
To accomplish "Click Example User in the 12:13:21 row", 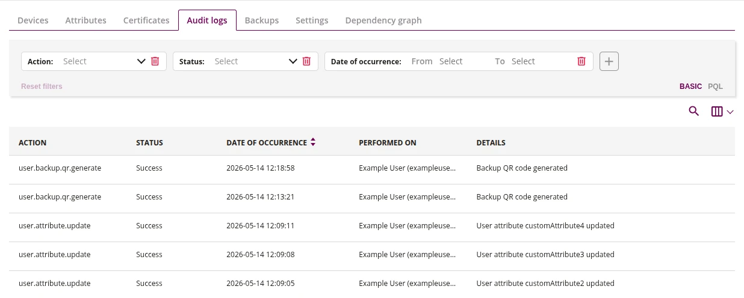I will [x=408, y=197].
